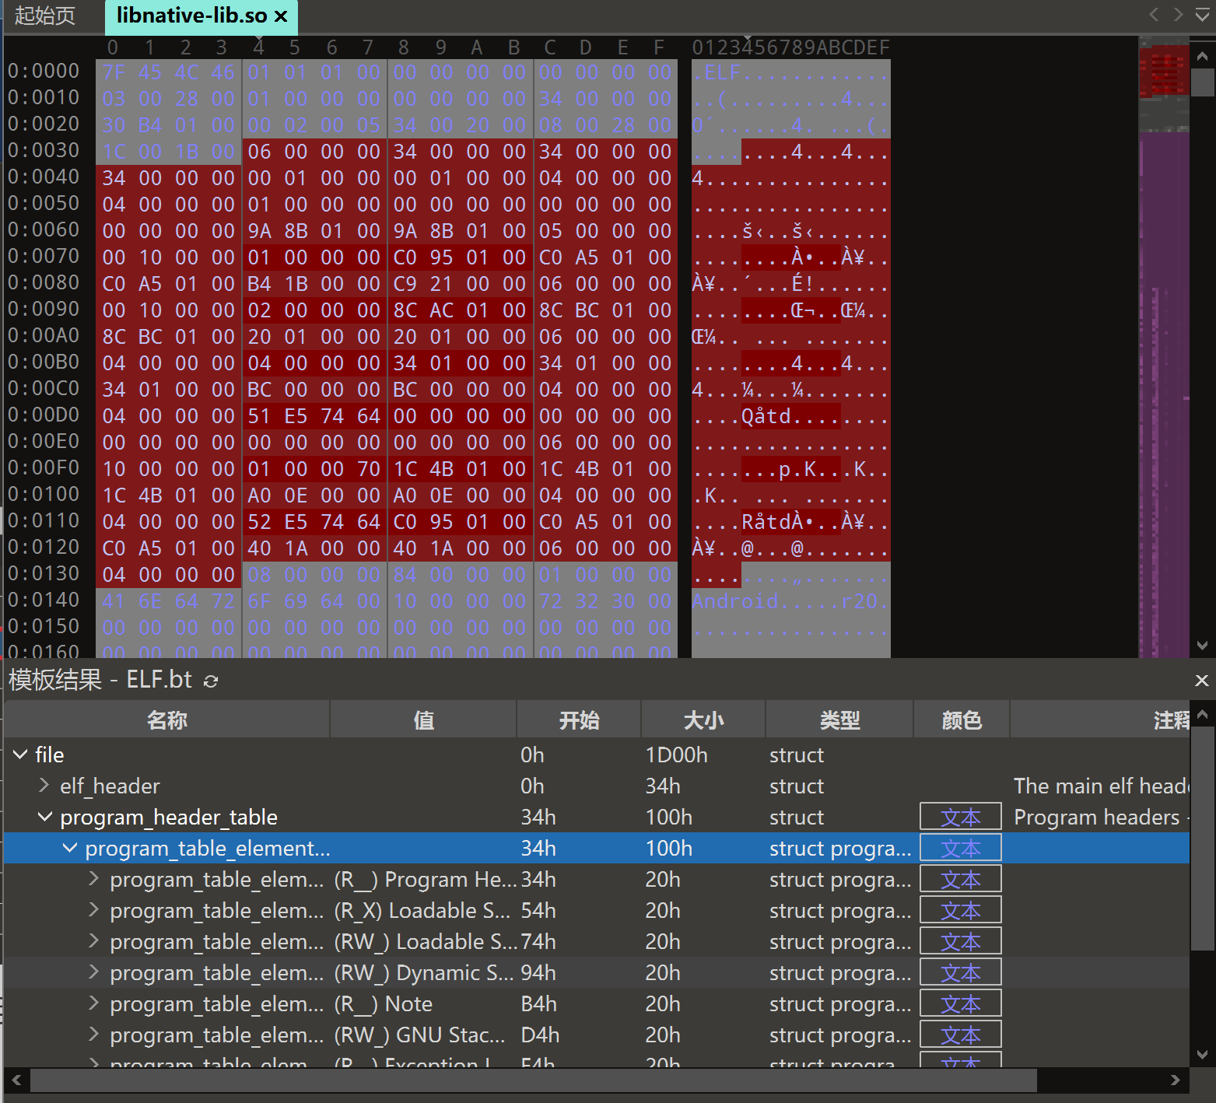Collapse the file tree node
This screenshot has width=1216, height=1103.
tap(20, 755)
